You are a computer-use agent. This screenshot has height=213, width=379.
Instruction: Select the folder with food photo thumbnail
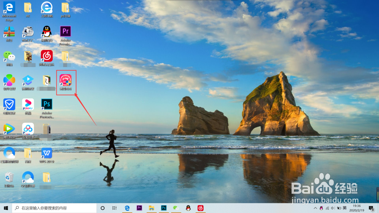click(x=28, y=59)
